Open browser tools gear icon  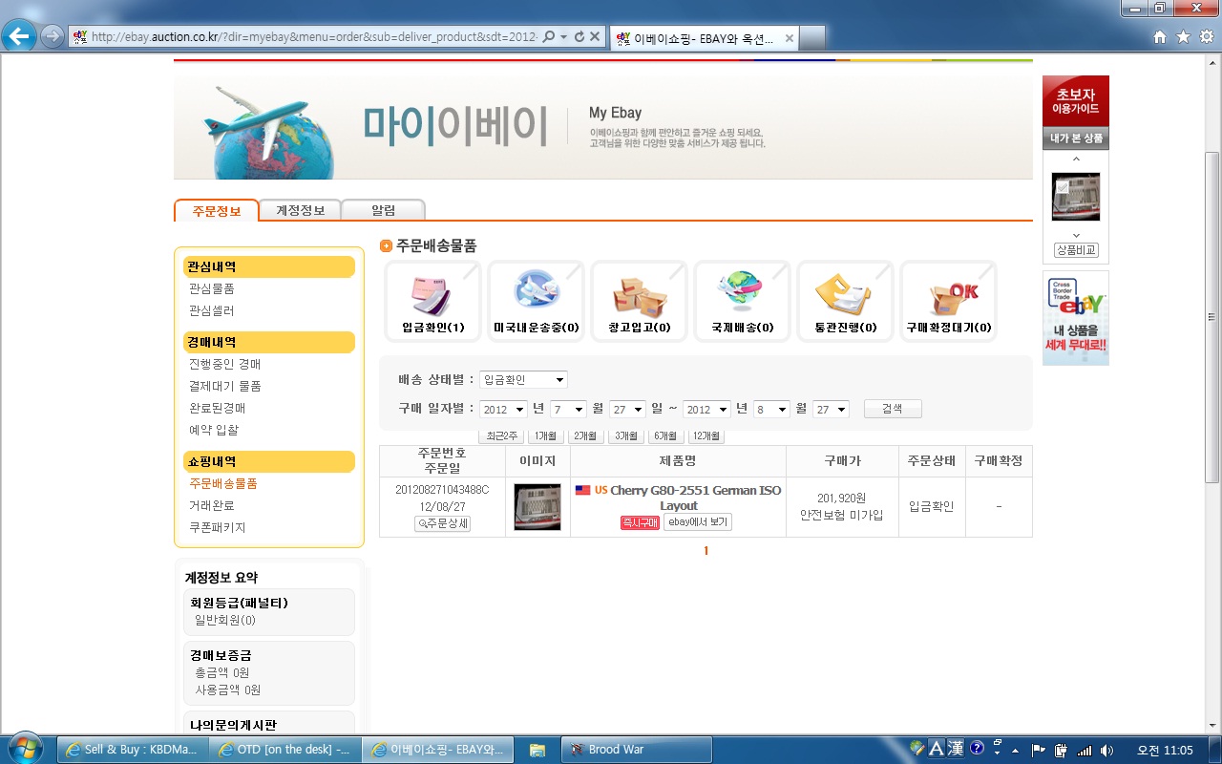[1207, 36]
